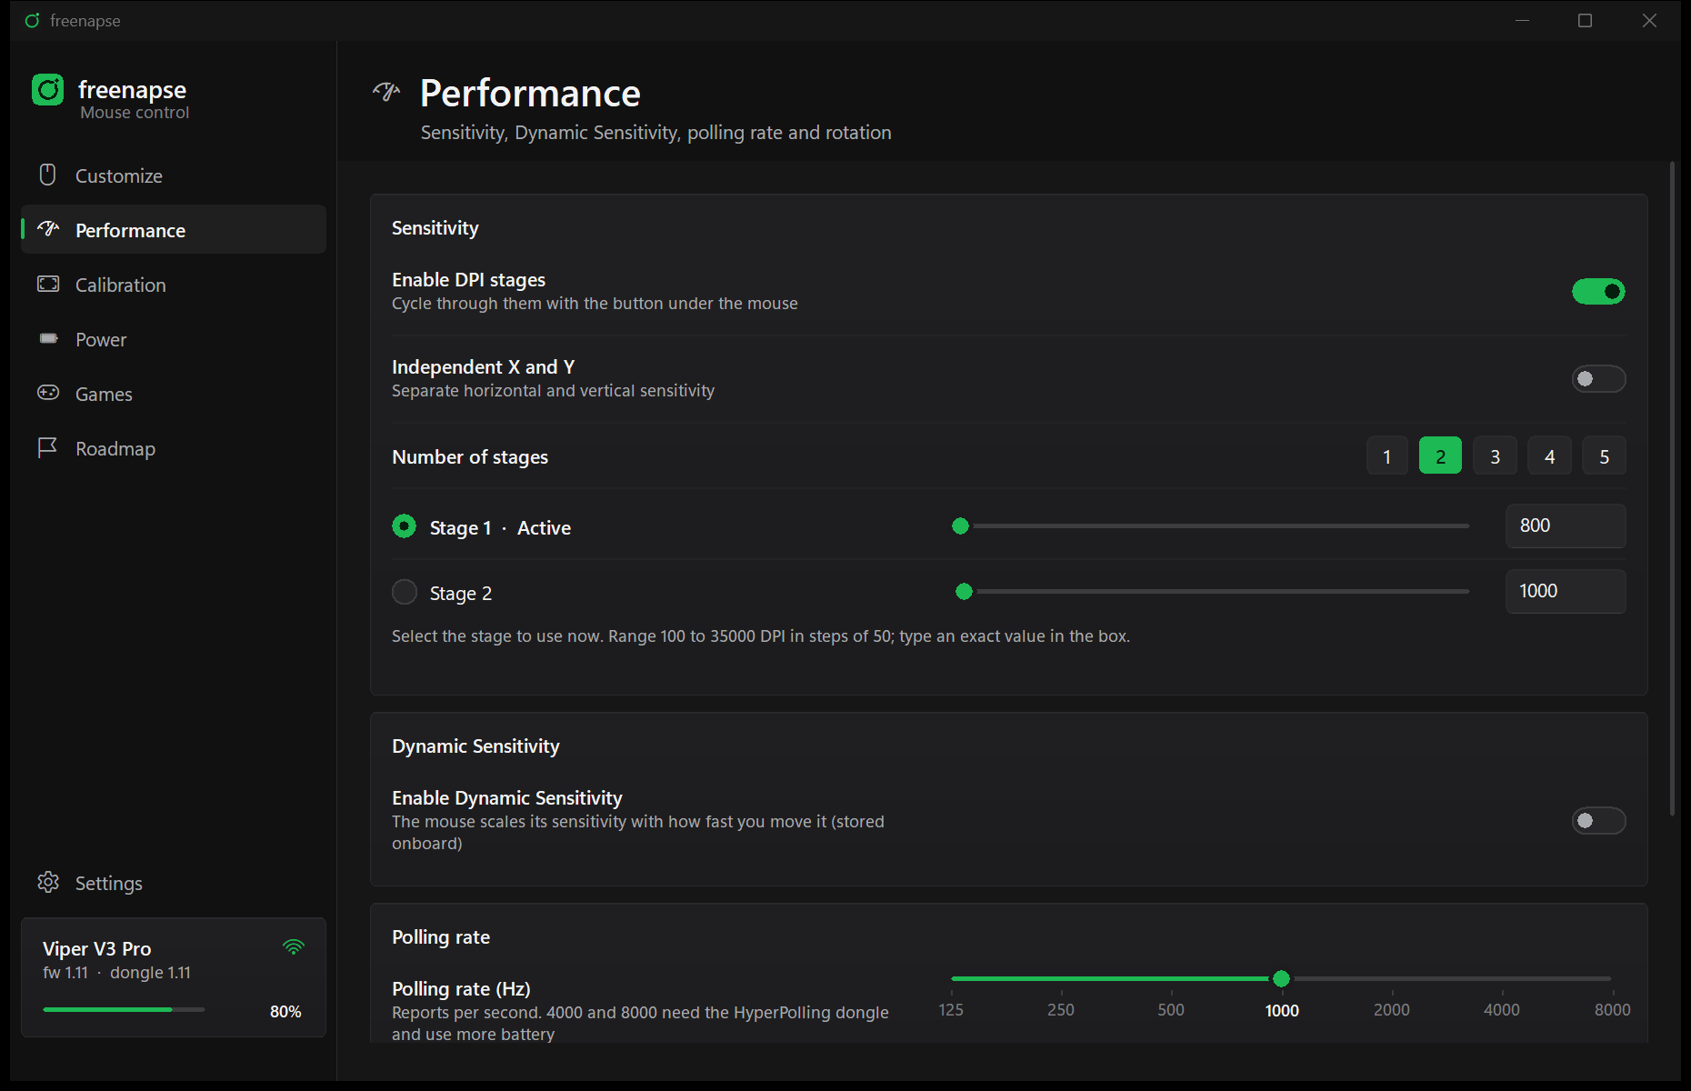Select 500 Hz polling rate label
The height and width of the screenshot is (1091, 1691).
coord(1171,1009)
